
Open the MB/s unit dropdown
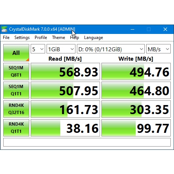tap(158, 49)
